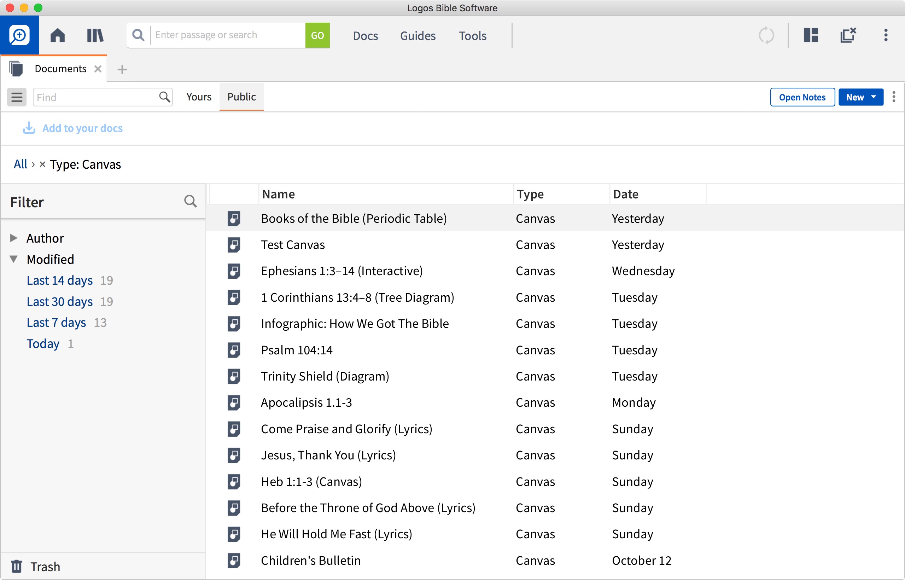Expand the Author filter section
The image size is (905, 580).
click(x=13, y=238)
